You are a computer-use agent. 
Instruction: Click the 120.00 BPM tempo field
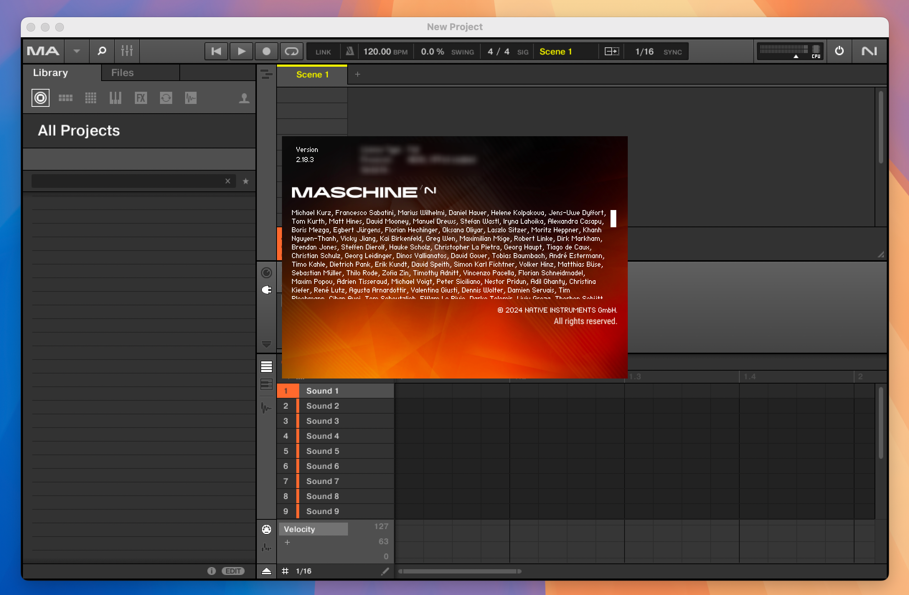click(x=385, y=52)
